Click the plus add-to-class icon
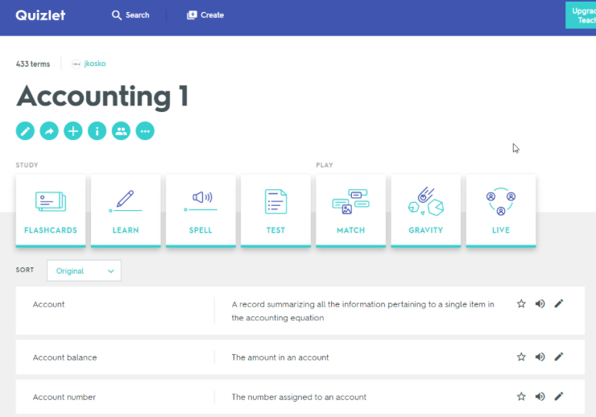596x417 pixels. click(x=73, y=130)
